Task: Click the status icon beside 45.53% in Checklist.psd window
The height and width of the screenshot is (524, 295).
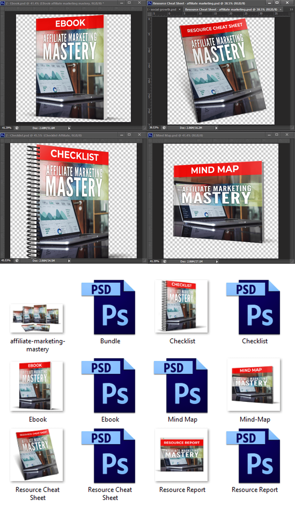Action: pyautogui.click(x=17, y=261)
